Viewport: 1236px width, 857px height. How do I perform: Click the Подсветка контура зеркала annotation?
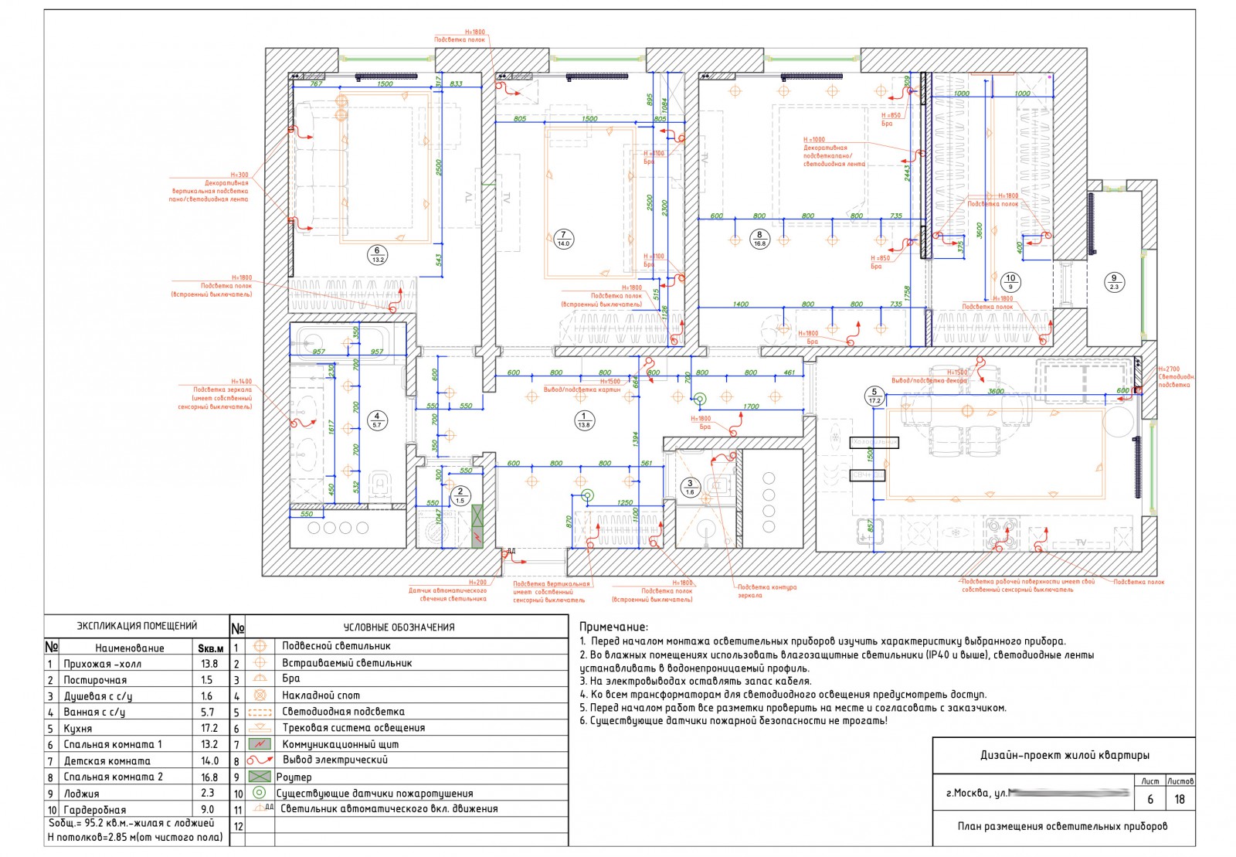(766, 591)
